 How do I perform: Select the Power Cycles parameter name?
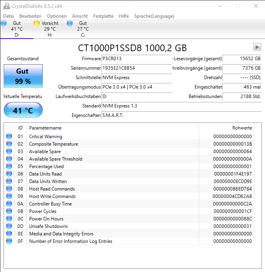pyautogui.click(x=43, y=211)
